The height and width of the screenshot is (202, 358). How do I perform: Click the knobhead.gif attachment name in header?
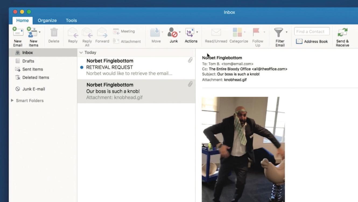pyautogui.click(x=235, y=80)
